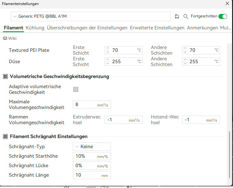
Task: Open the Generic PETG @BBL A1M preset dropdown
Action: pyautogui.click(x=91, y=16)
